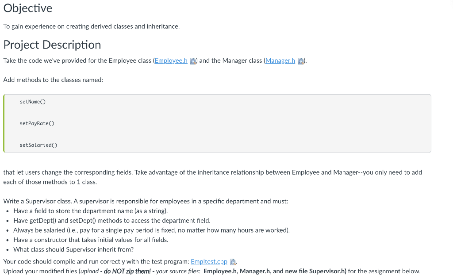The image size is (453, 279).
Task: Click bullet about getDept() and setDept() methods
Action: pos(112,220)
